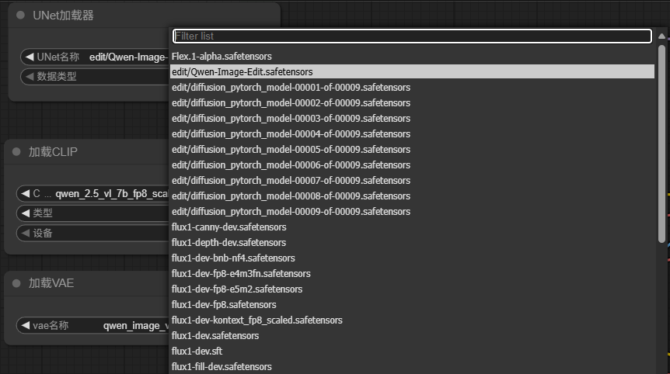Select diffusion_pytorch_model-00005-of-00009 entry
This screenshot has width=670, height=374.
tap(291, 149)
